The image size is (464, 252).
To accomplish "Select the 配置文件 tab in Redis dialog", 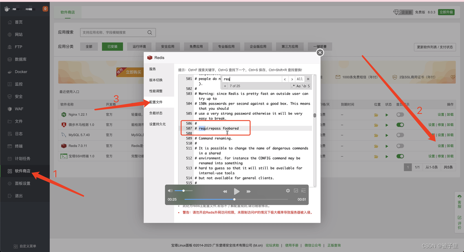I will [159, 102].
